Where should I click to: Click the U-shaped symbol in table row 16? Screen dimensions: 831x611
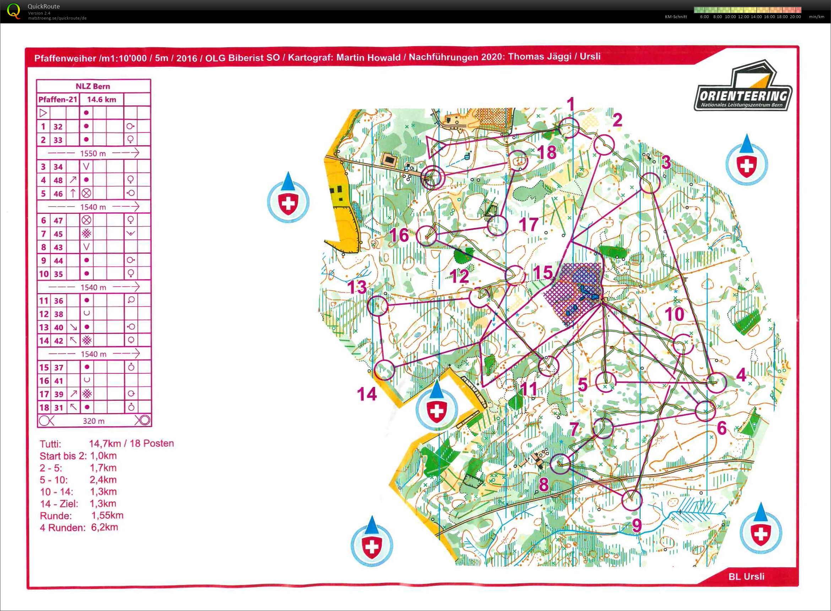[87, 380]
